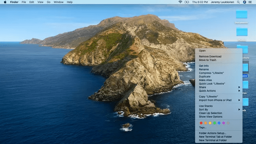Click the battery charging icon

(x=187, y=2)
